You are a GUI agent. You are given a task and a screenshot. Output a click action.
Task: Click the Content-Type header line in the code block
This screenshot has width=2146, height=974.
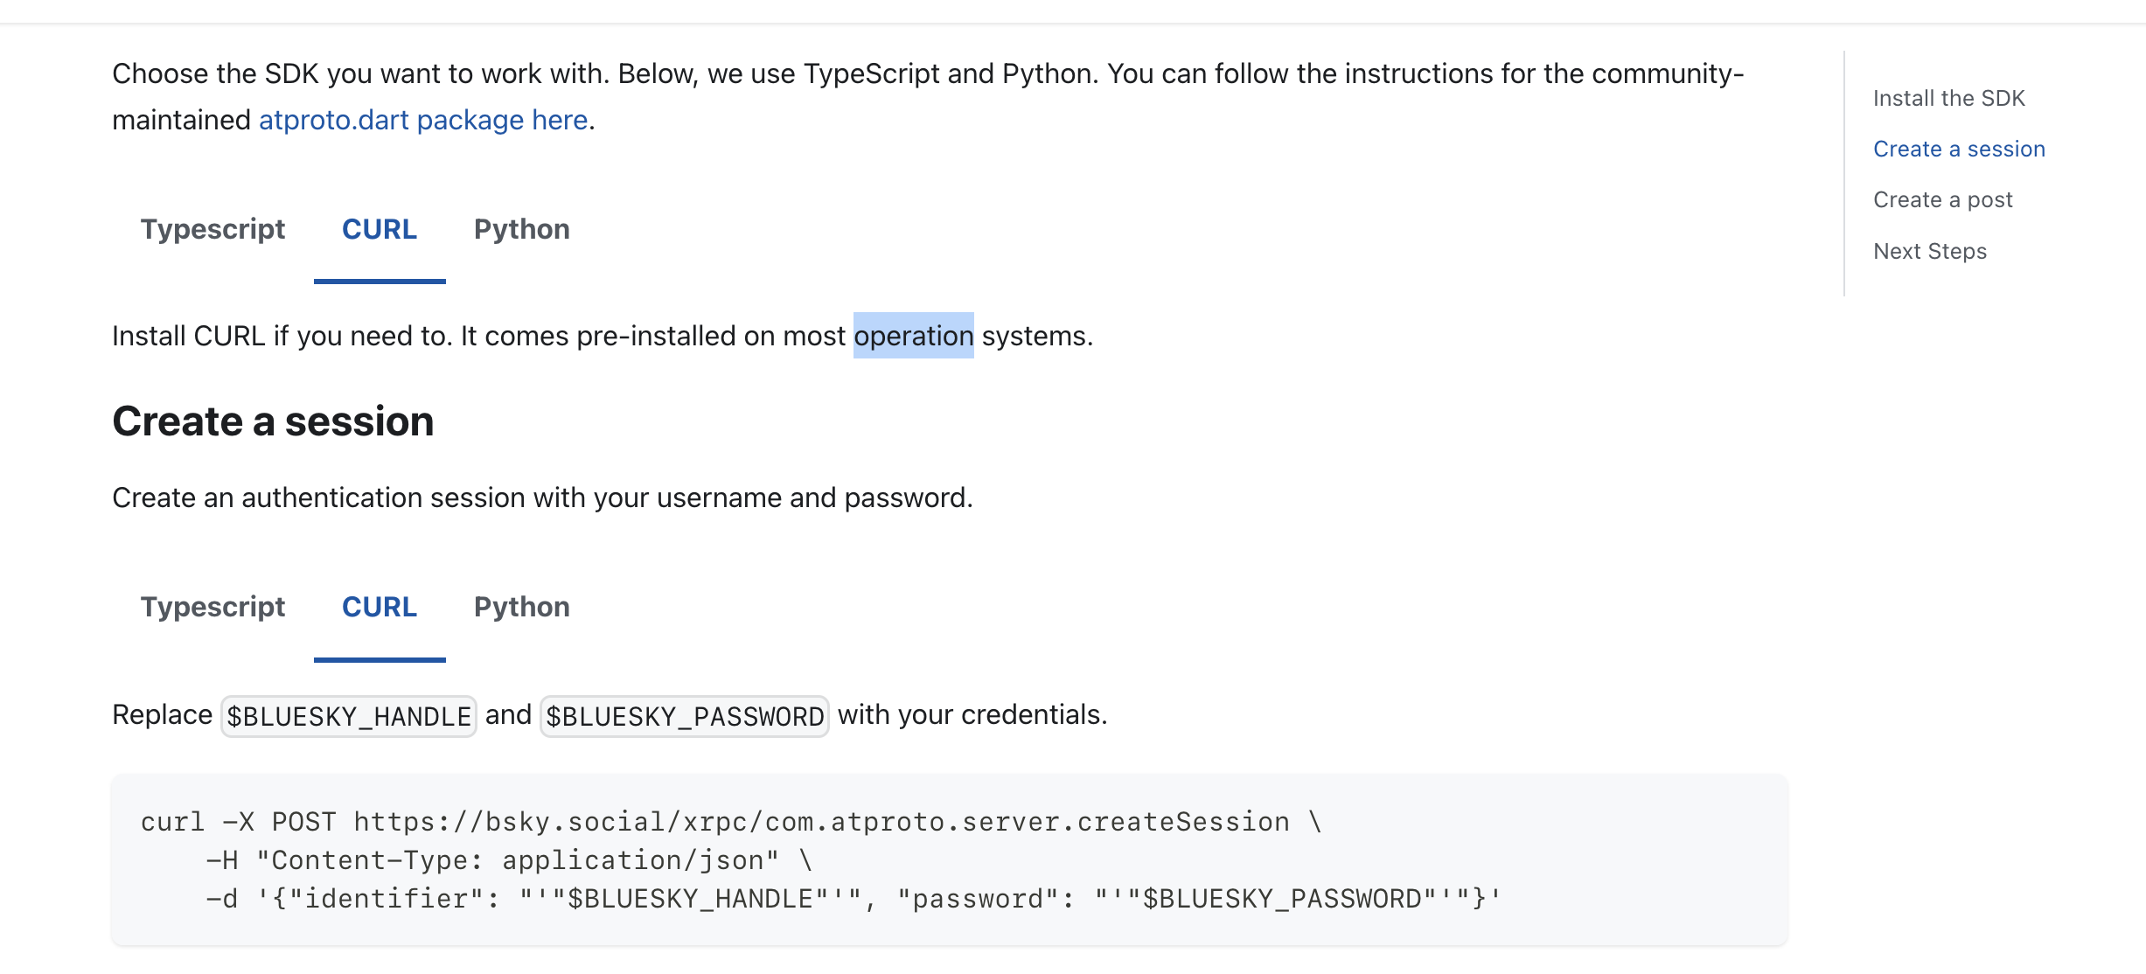tap(509, 860)
